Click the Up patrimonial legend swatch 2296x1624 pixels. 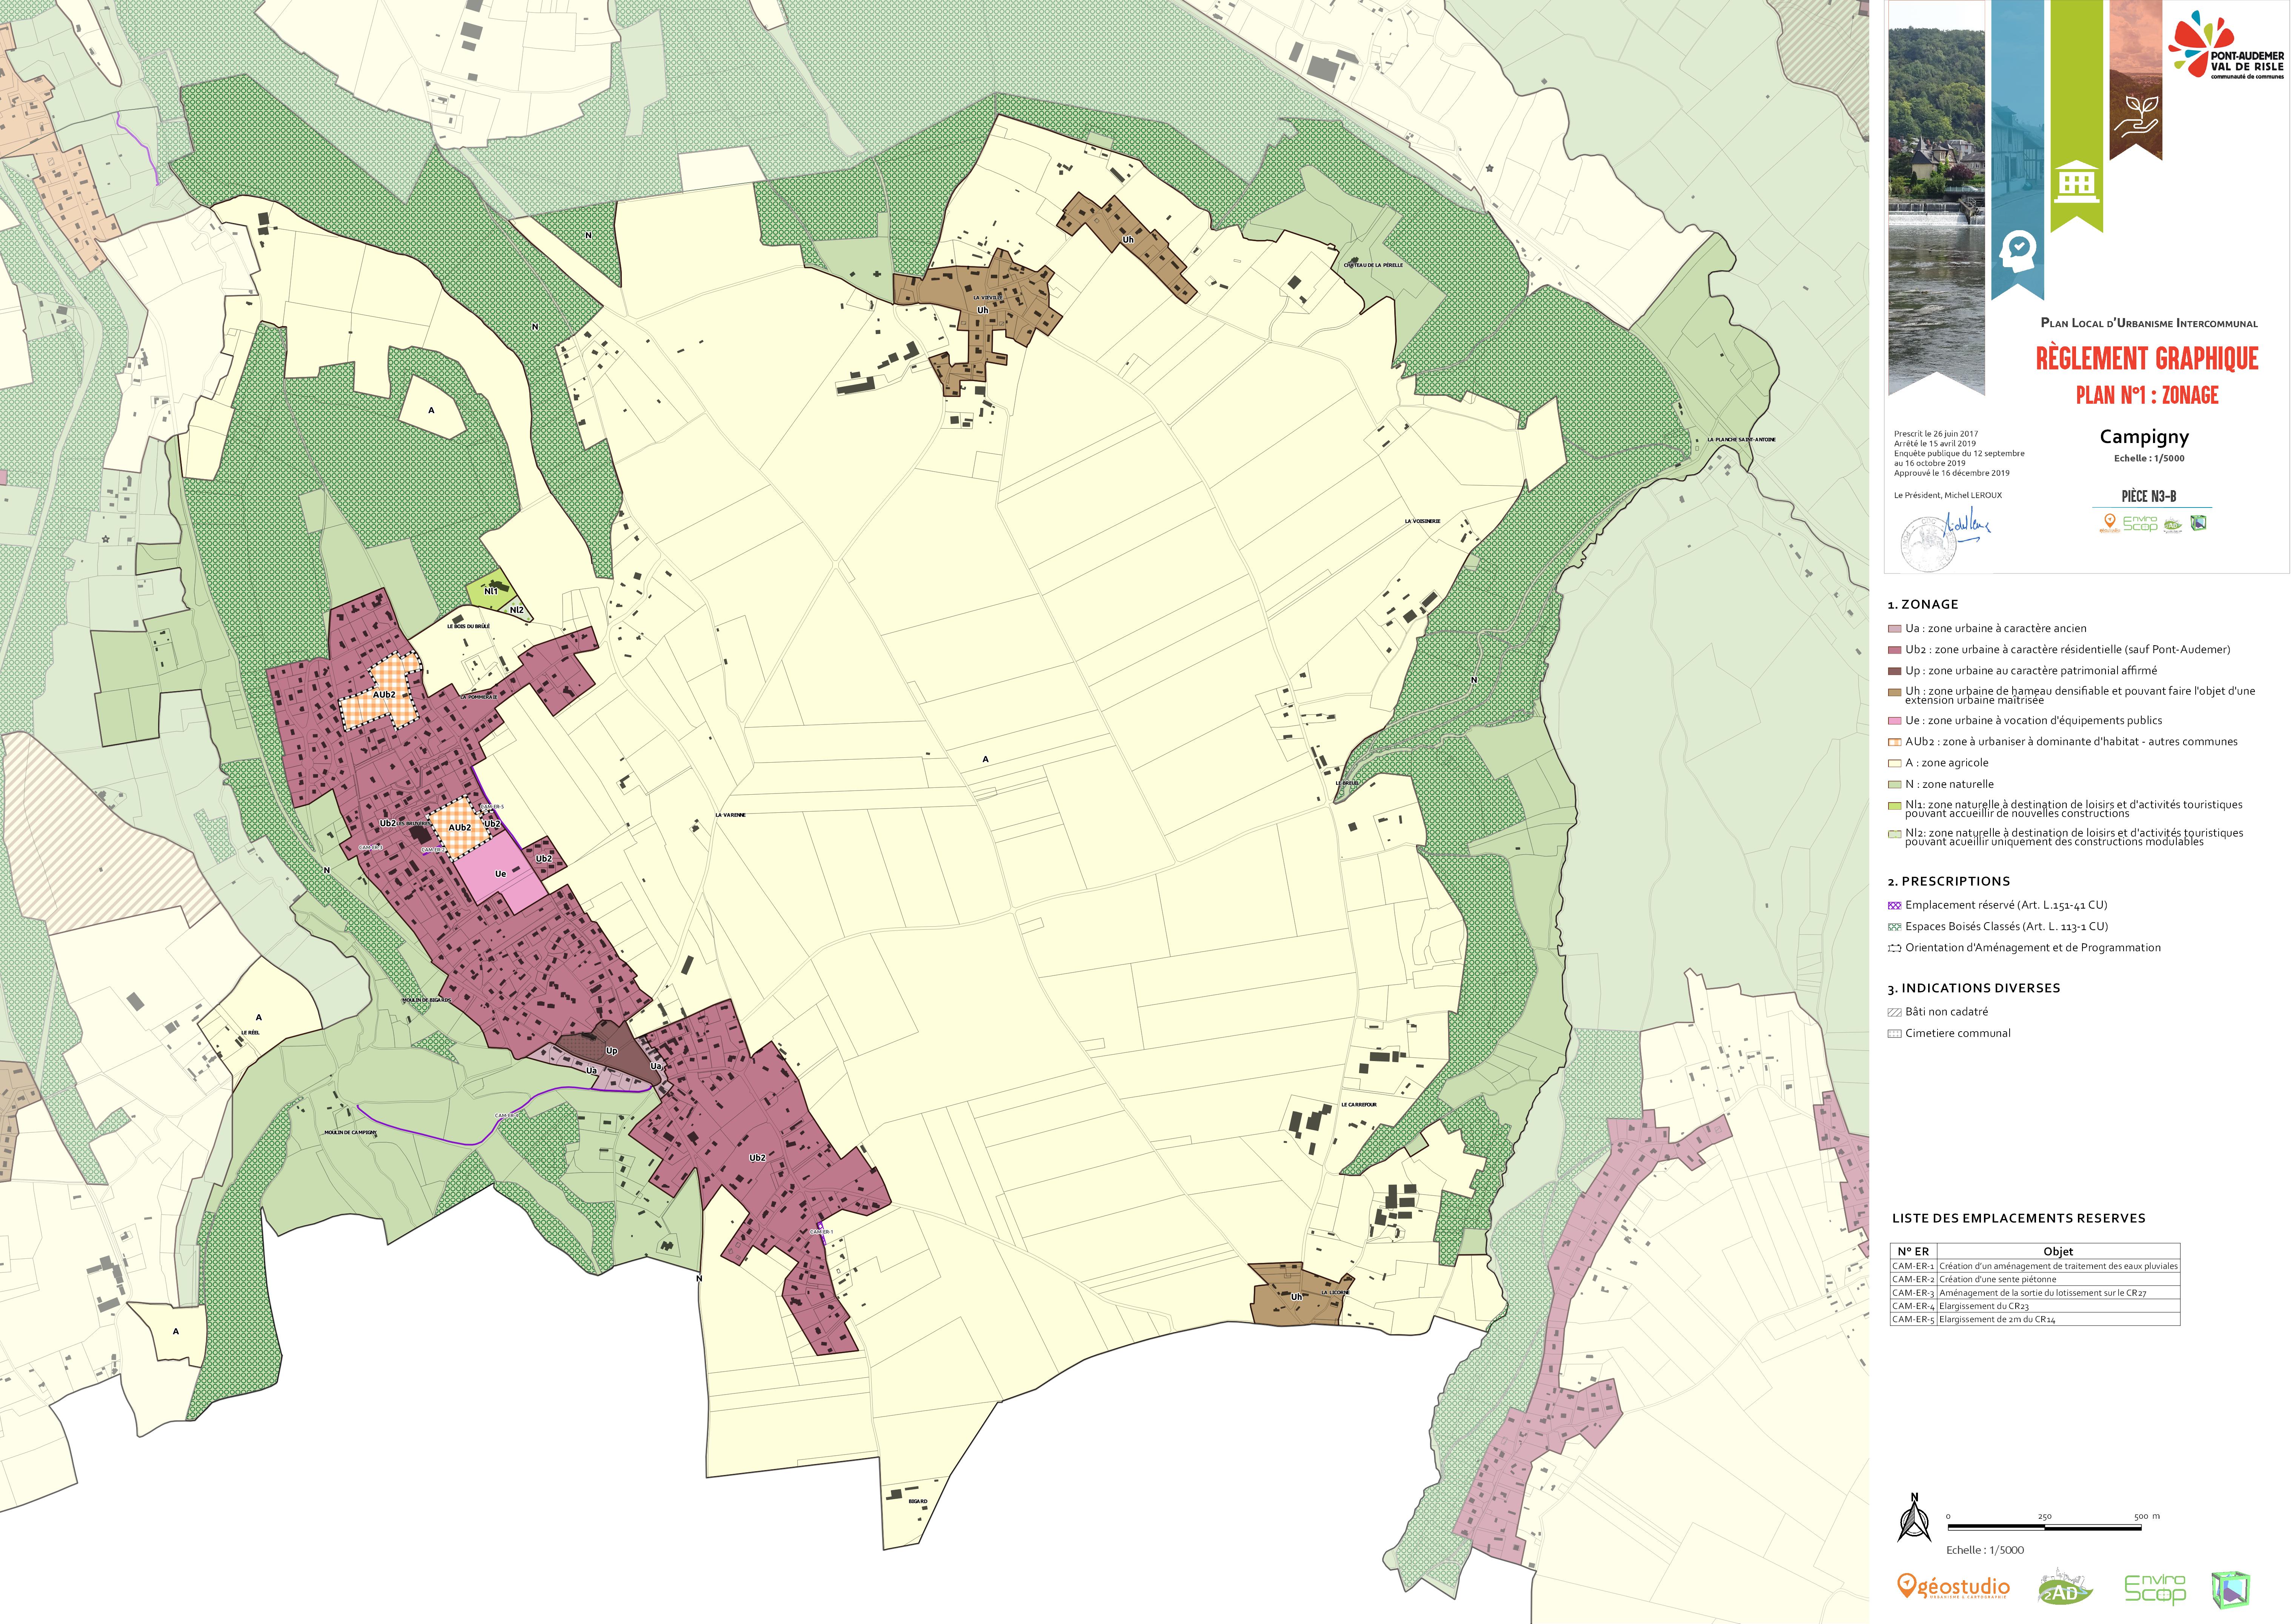[x=1894, y=671]
